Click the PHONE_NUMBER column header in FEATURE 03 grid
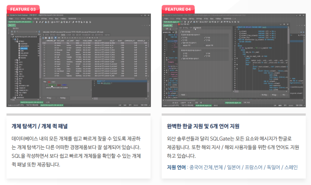 click(x=87, y=41)
